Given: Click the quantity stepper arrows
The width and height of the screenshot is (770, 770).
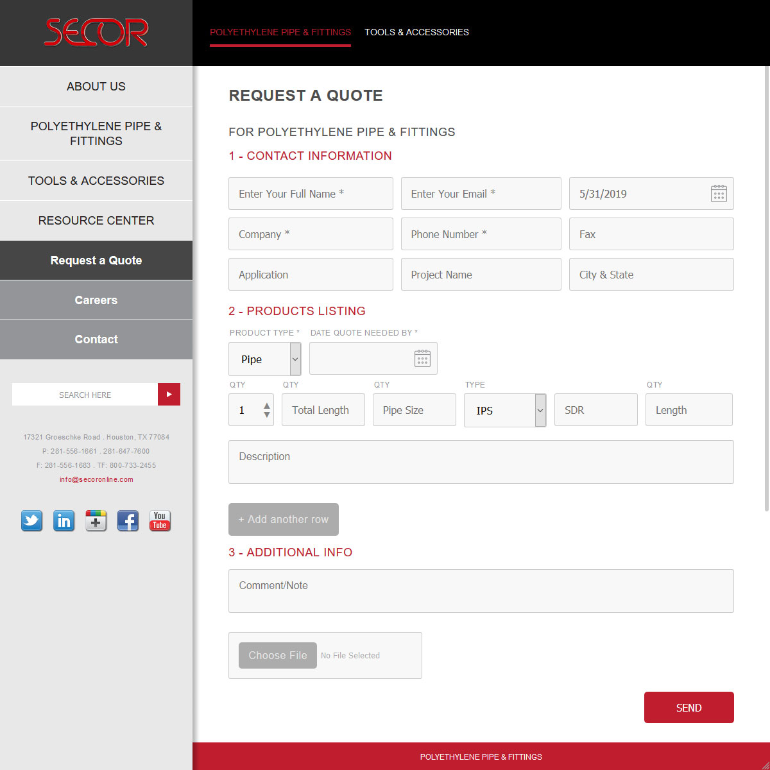Looking at the screenshot, I should 267,410.
